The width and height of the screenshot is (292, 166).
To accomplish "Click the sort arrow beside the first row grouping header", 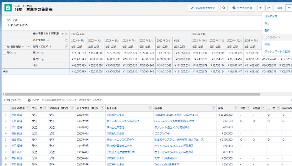I will (23, 47).
